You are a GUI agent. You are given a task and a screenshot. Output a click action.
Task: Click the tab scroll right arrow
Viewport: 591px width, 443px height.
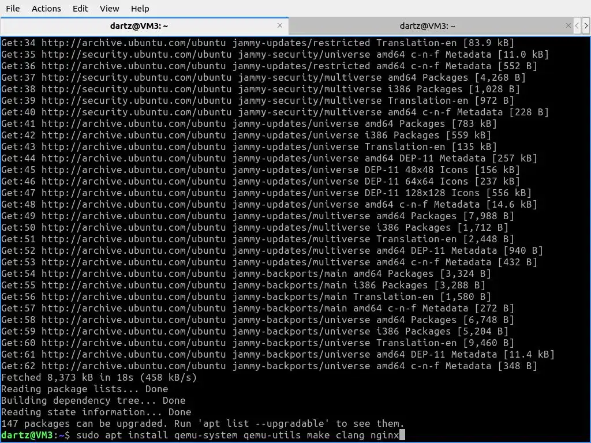586,25
